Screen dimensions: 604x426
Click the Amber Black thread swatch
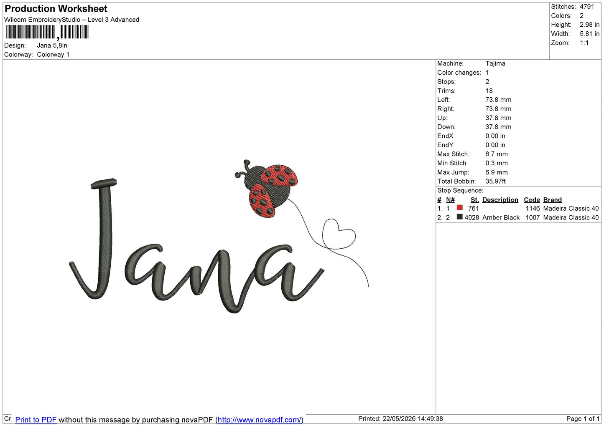(x=460, y=217)
